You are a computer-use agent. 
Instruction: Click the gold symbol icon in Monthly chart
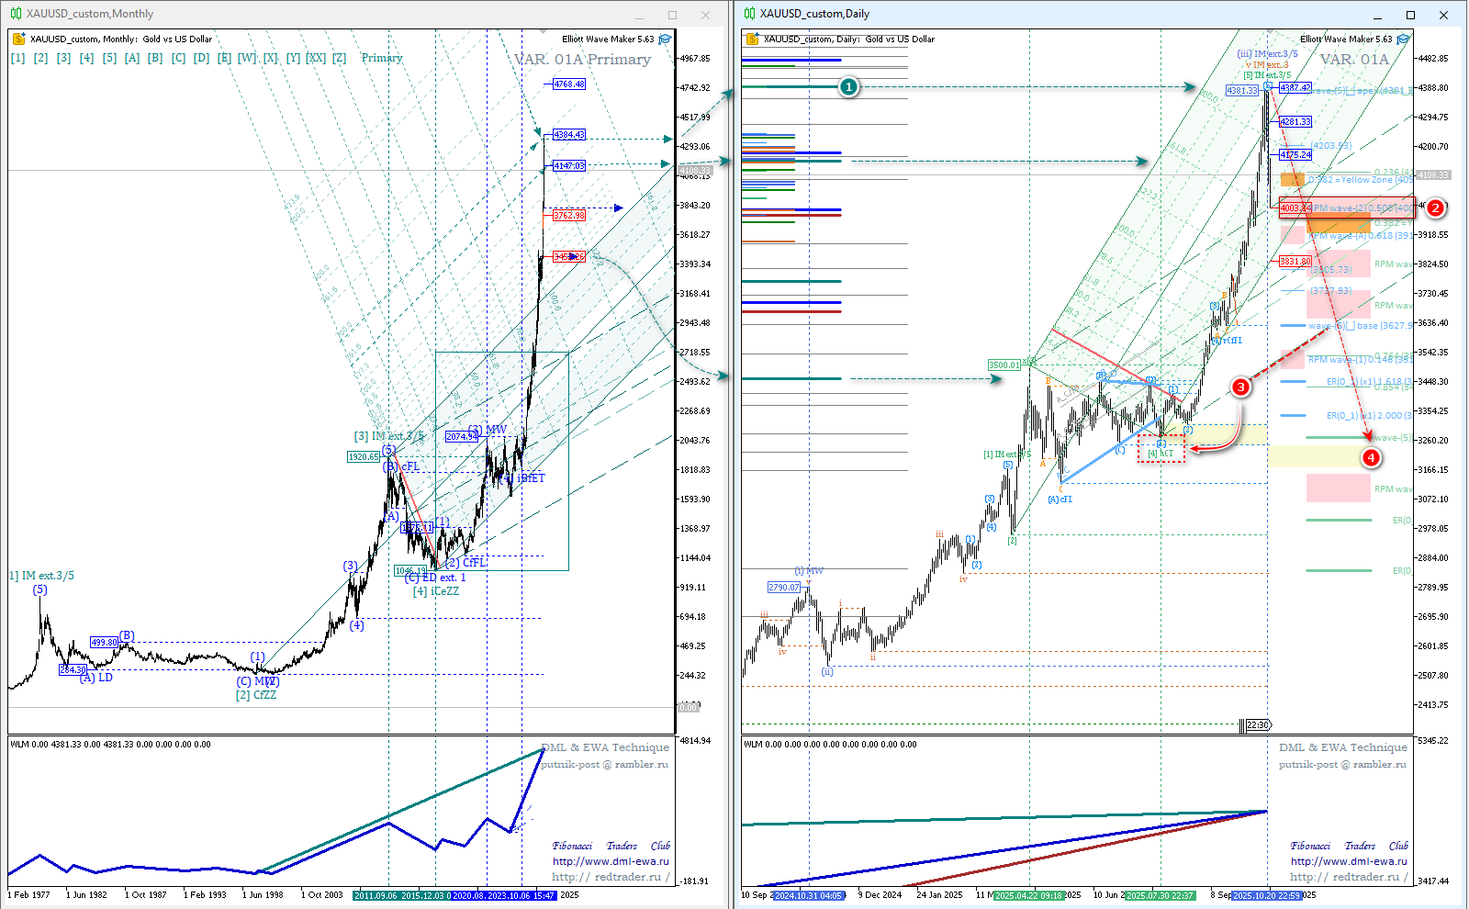[19, 39]
